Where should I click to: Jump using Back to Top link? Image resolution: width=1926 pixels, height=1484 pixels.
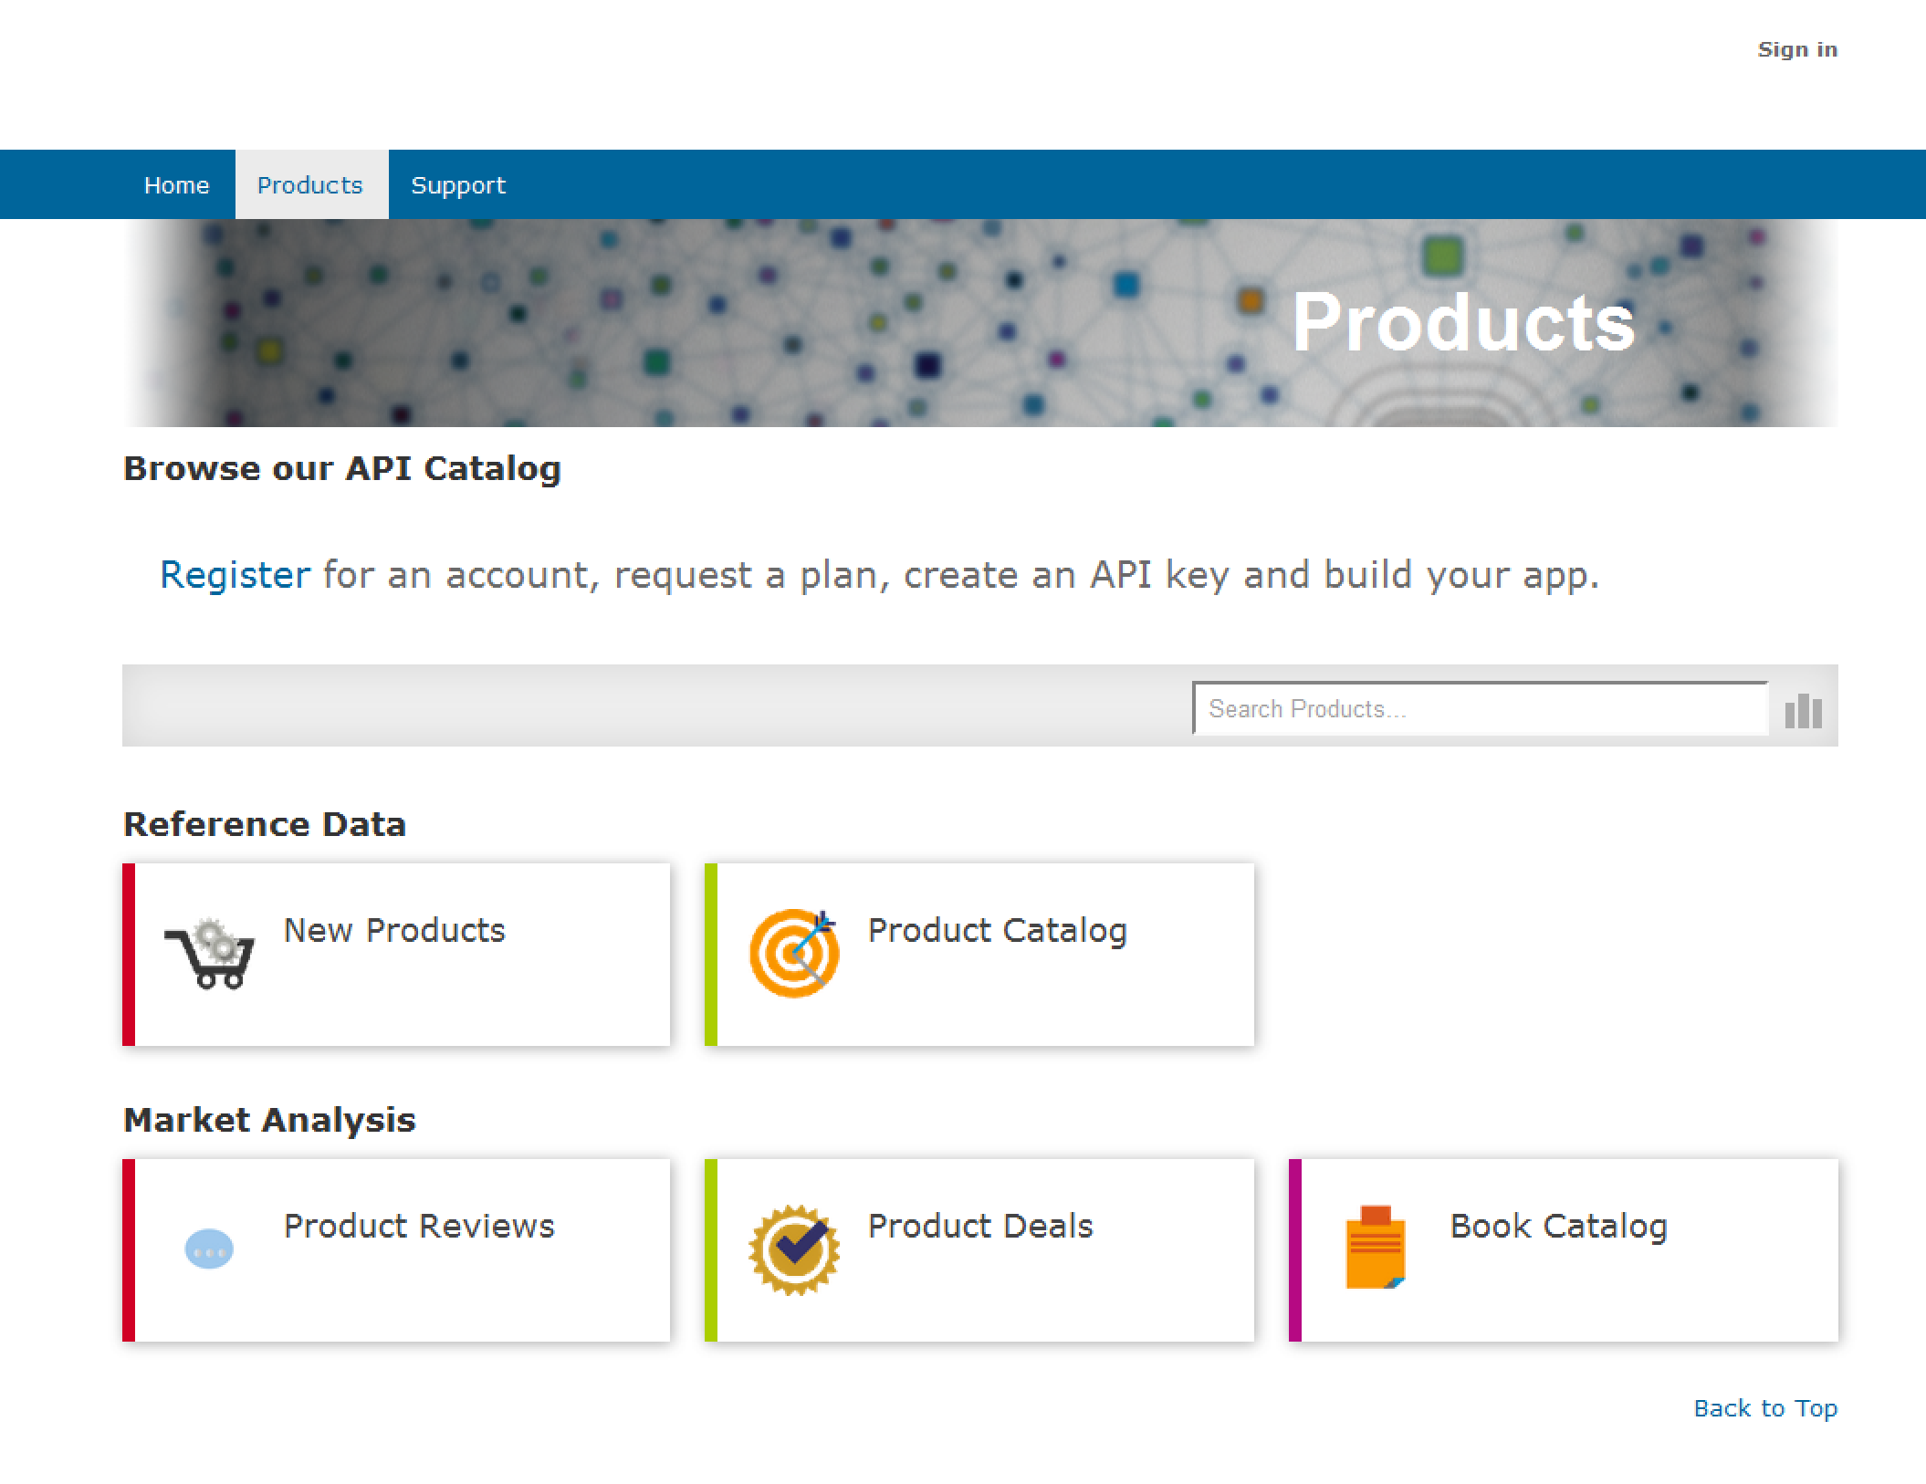(x=1764, y=1408)
